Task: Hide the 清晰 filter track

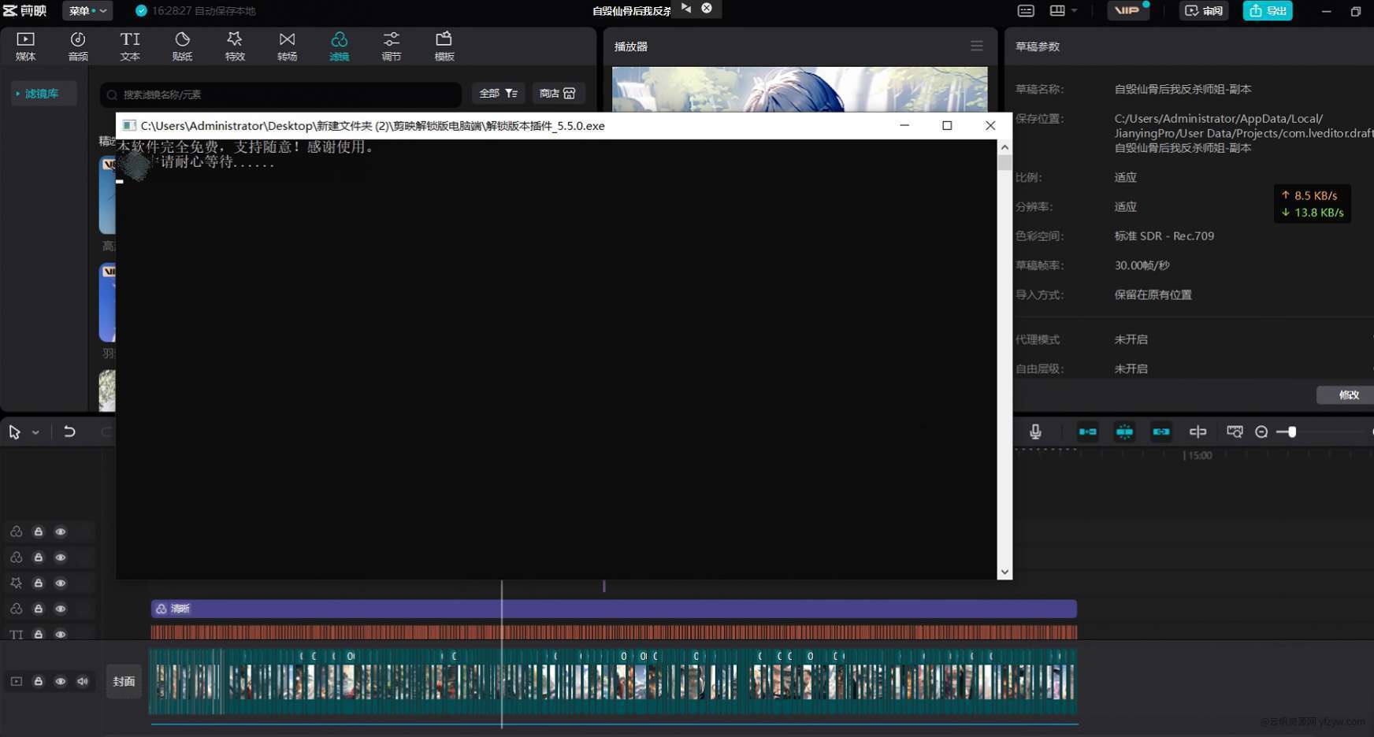Action: click(61, 609)
